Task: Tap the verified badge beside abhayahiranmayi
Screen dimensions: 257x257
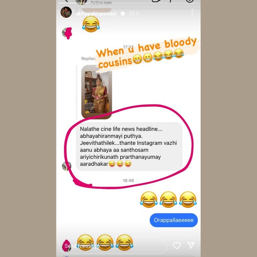Action: click(x=123, y=14)
